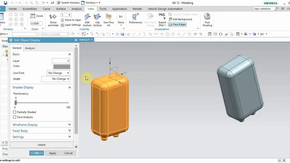
Task: Enable Face Analysis checkbox
Action: coord(14,117)
